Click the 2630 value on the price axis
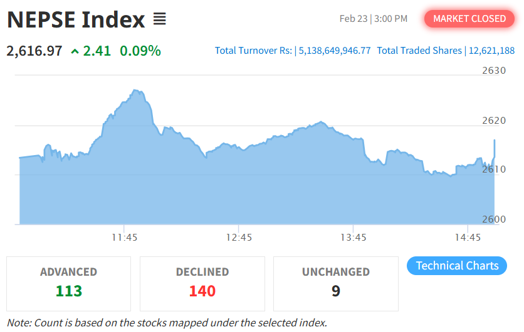 tap(494, 71)
